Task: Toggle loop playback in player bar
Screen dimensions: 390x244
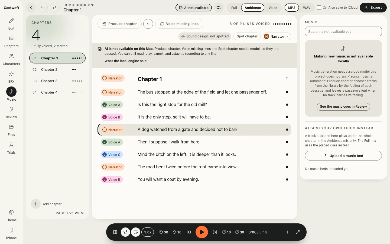Action: (x=125, y=232)
